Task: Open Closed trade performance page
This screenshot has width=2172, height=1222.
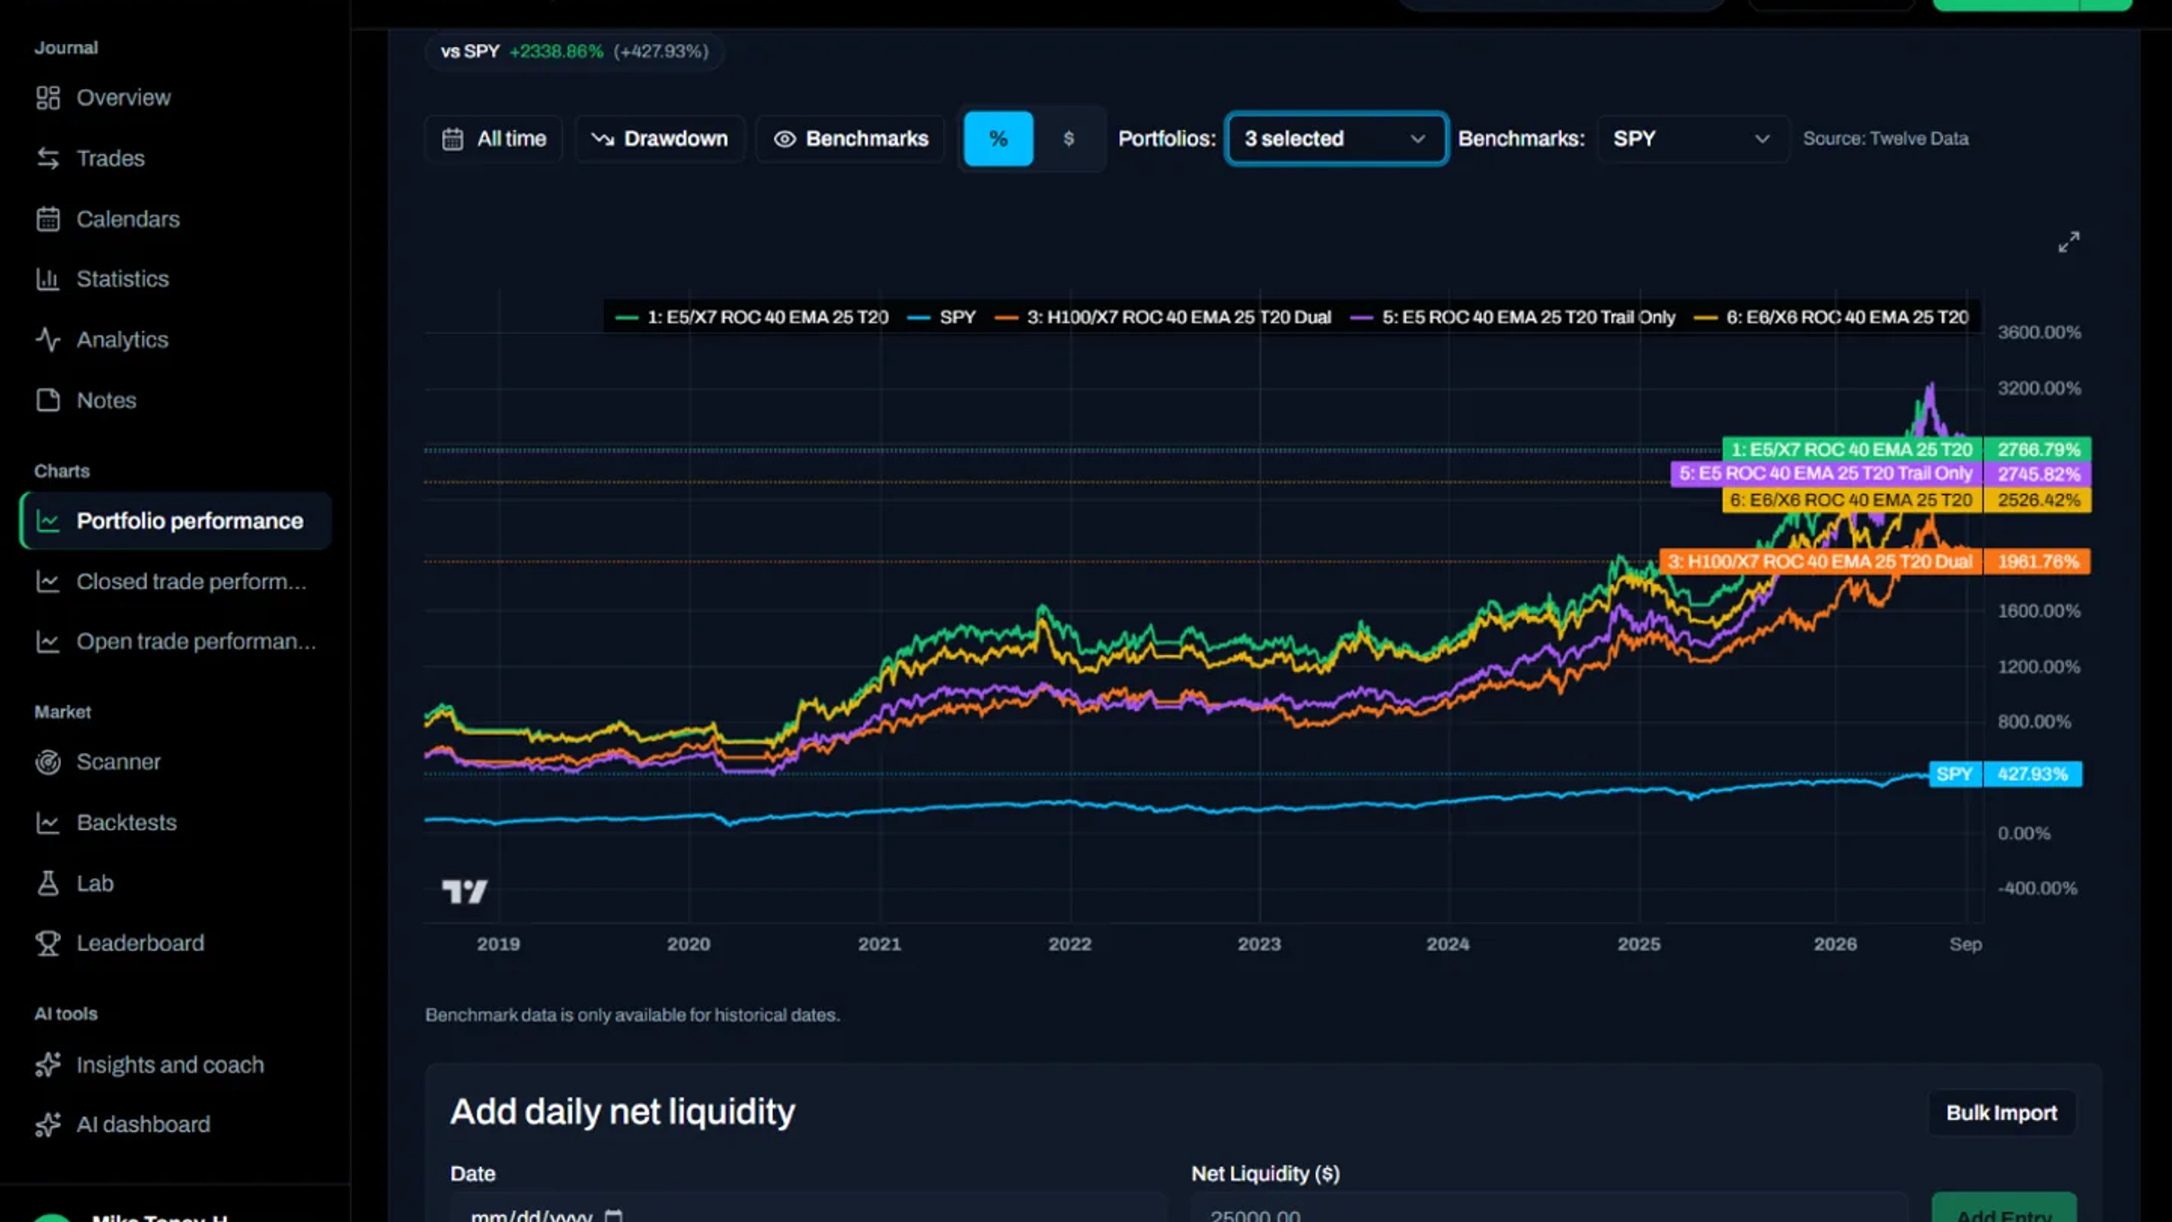Action: tap(176, 581)
